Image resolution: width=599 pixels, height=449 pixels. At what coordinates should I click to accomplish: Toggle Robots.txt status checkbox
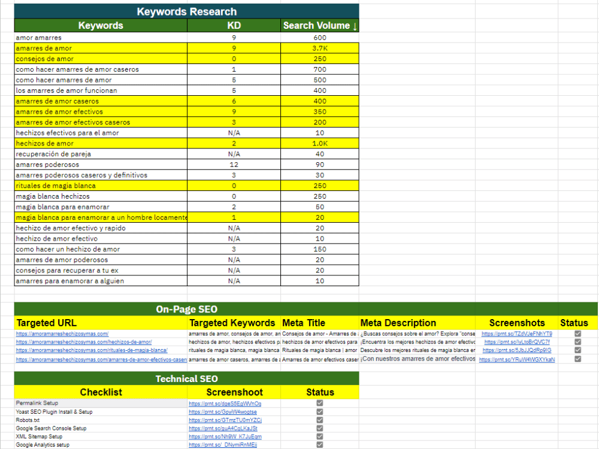[320, 420]
